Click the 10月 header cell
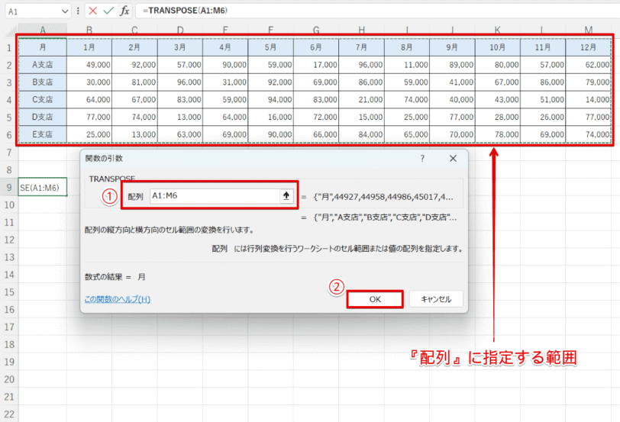620x422 pixels. (x=497, y=47)
